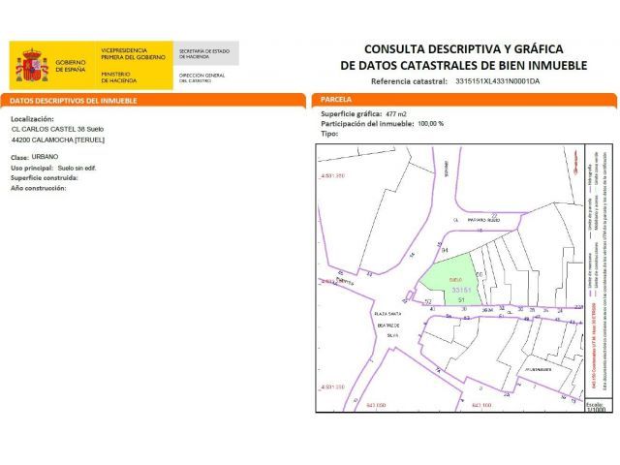Click the title 'CONSULTA DESCRIPTIVA Y GRÁFICA'

(463, 49)
